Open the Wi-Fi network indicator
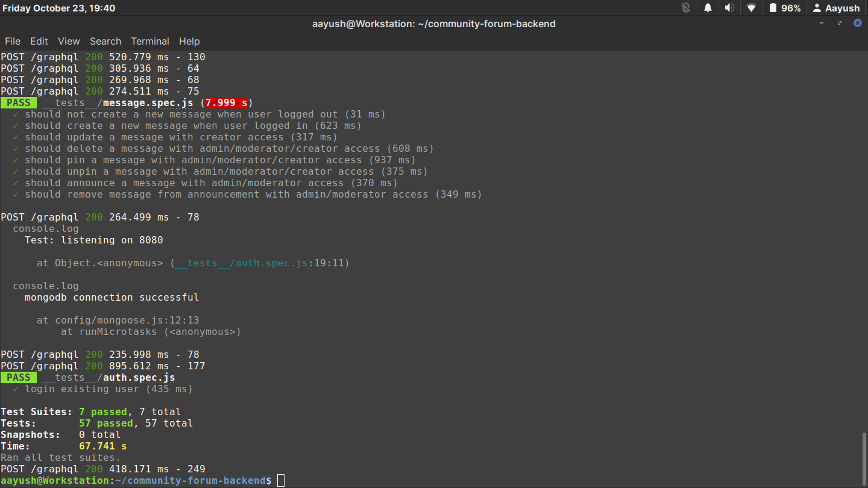This screenshot has height=488, width=868. [x=751, y=8]
